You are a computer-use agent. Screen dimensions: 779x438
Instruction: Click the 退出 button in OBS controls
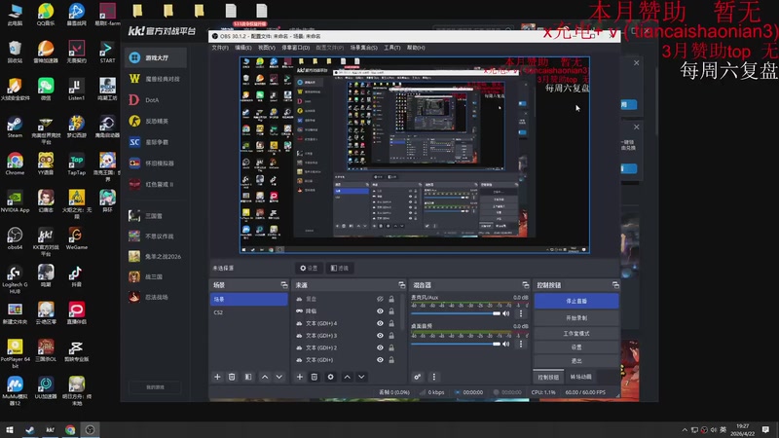pos(576,361)
